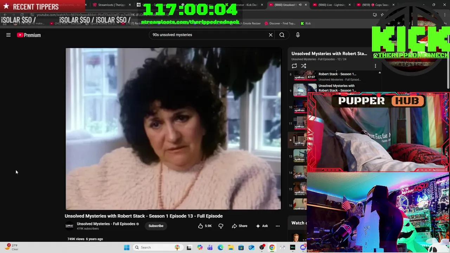
Task: Open more actions under the video
Action: point(277,226)
